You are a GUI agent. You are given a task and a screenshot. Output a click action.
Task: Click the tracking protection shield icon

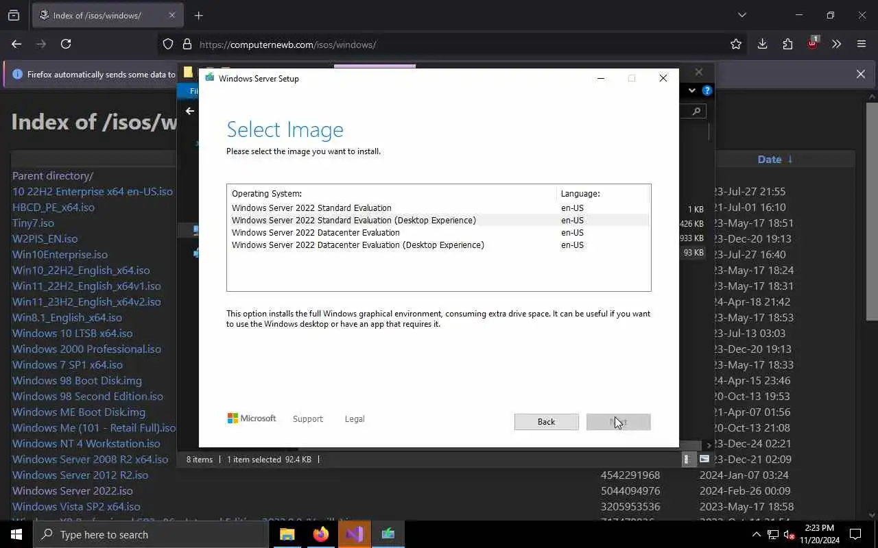(168, 44)
